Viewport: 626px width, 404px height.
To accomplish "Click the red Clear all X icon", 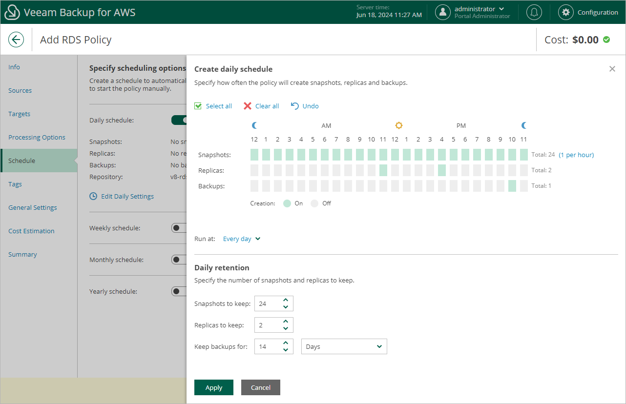I will 248,106.
